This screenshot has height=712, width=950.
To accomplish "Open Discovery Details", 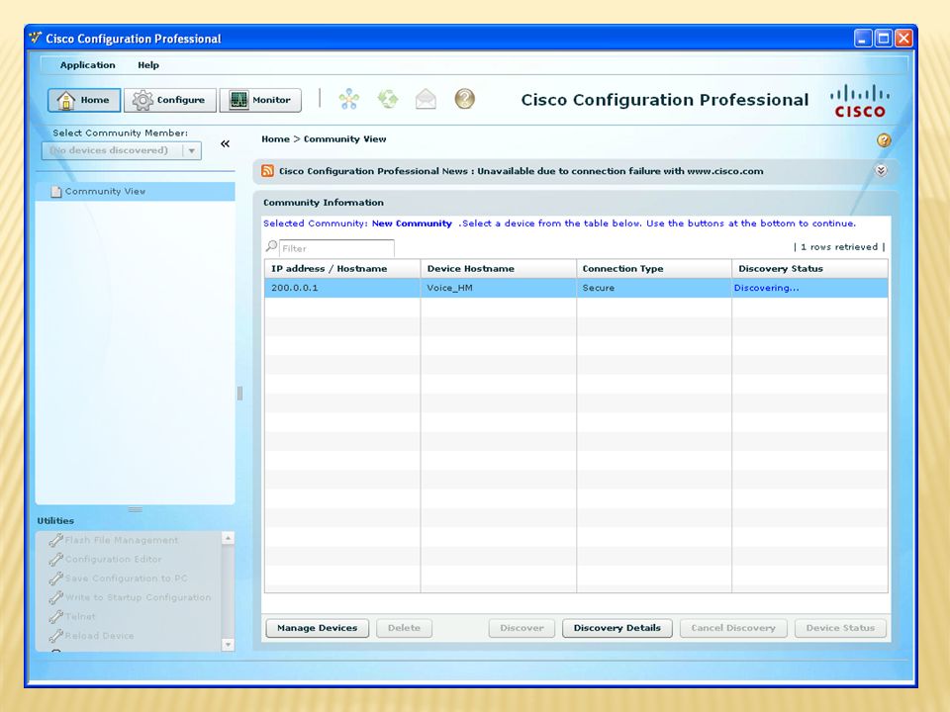I will (617, 628).
